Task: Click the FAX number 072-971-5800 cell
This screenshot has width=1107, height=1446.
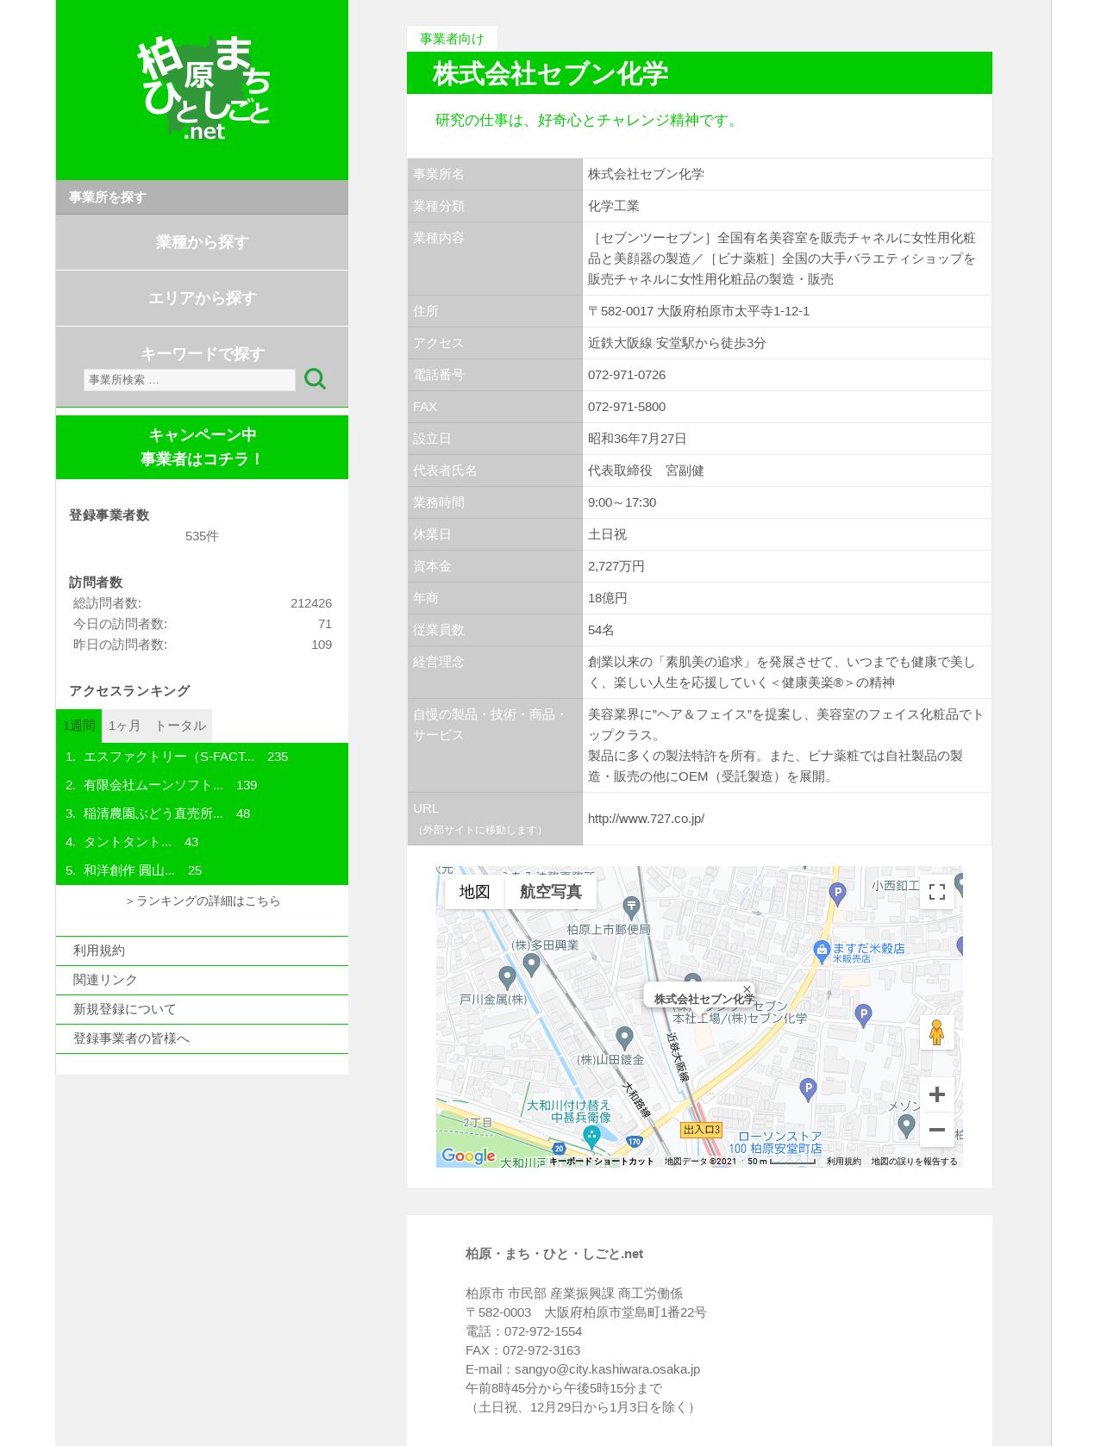Action: (x=786, y=407)
